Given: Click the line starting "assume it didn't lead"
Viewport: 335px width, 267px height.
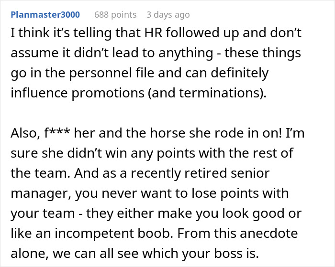Looking at the screenshot, I should (x=156, y=53).
